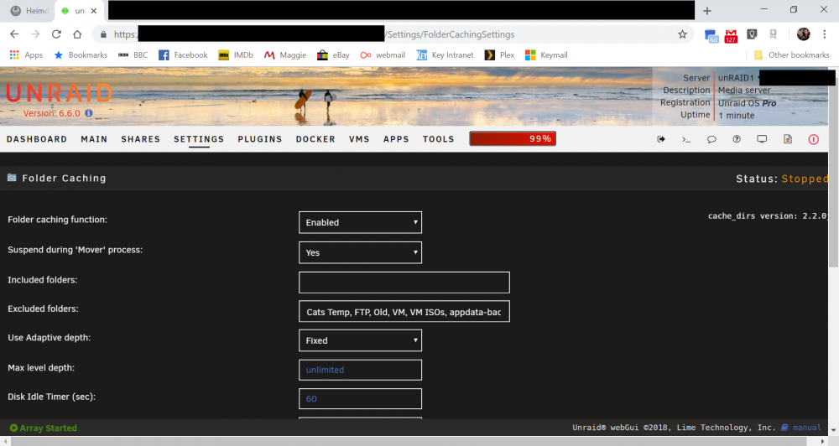
Task: Open the Apps grid shortcut
Action: [26, 55]
